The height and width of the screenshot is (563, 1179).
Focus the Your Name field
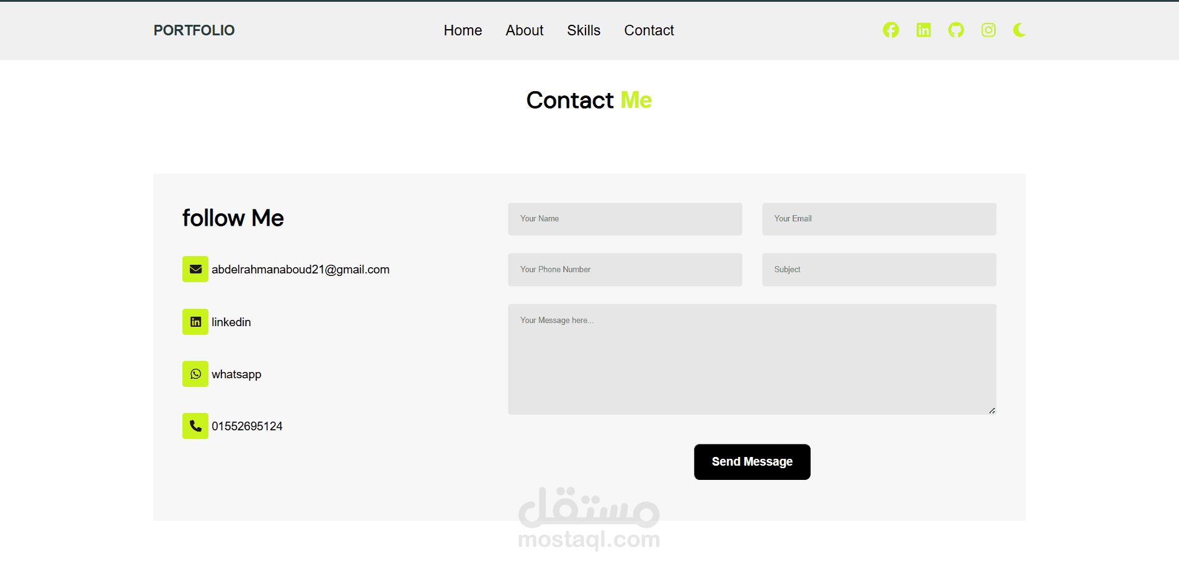(x=625, y=219)
